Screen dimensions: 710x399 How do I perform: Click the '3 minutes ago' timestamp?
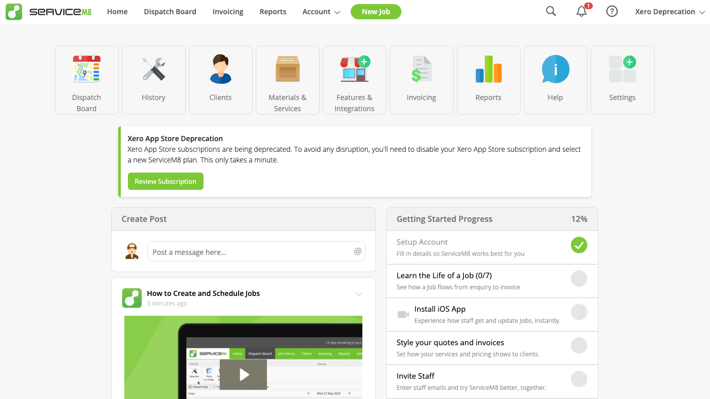[167, 304]
